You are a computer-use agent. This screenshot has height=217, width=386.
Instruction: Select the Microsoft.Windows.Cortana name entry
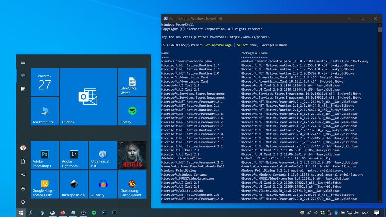point(183,175)
